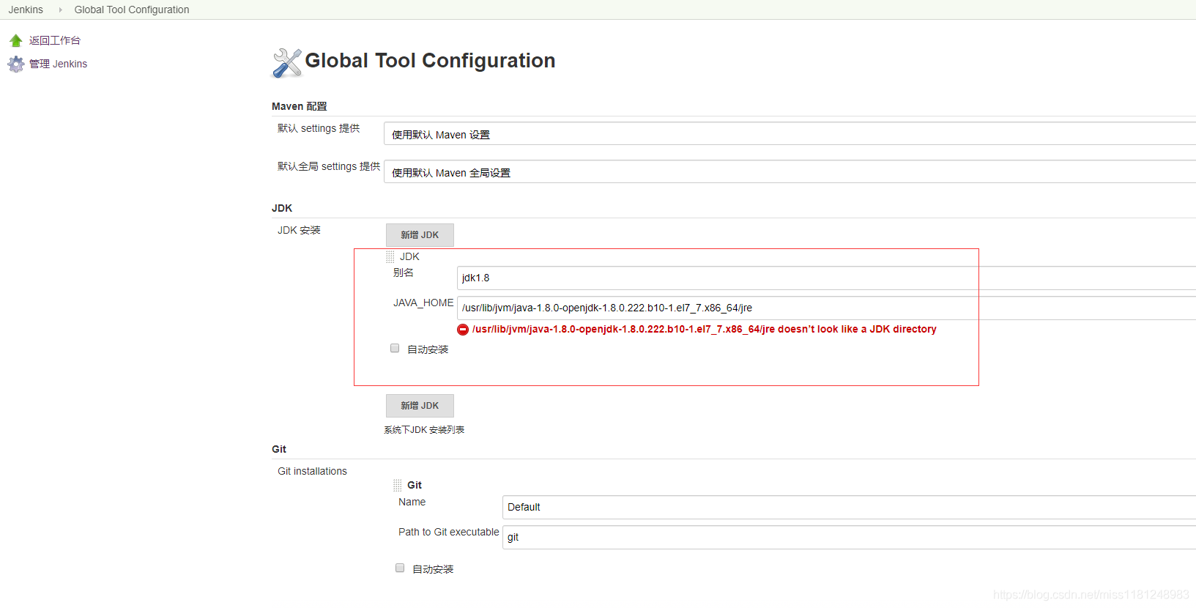Toggle Git 自动安装 checkbox

coord(400,568)
